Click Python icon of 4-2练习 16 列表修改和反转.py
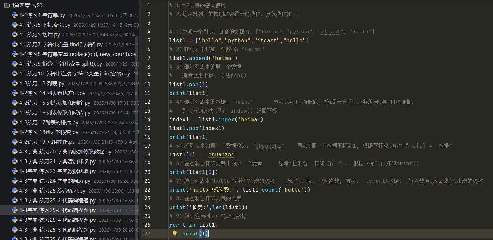 click(14, 113)
